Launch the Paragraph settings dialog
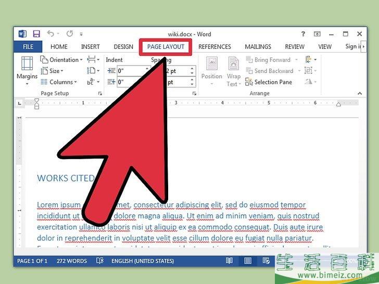The width and height of the screenshot is (379, 284). pyautogui.click(x=194, y=94)
